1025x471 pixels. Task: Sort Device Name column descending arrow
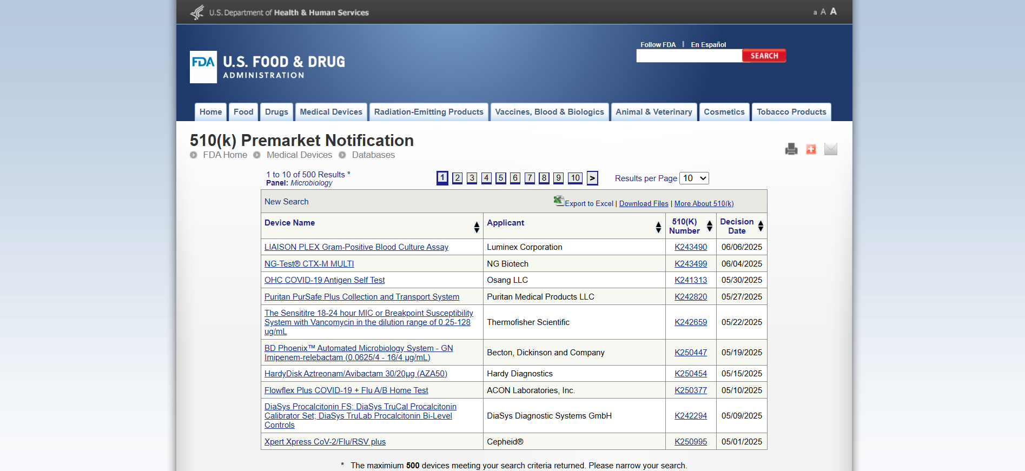coord(477,230)
